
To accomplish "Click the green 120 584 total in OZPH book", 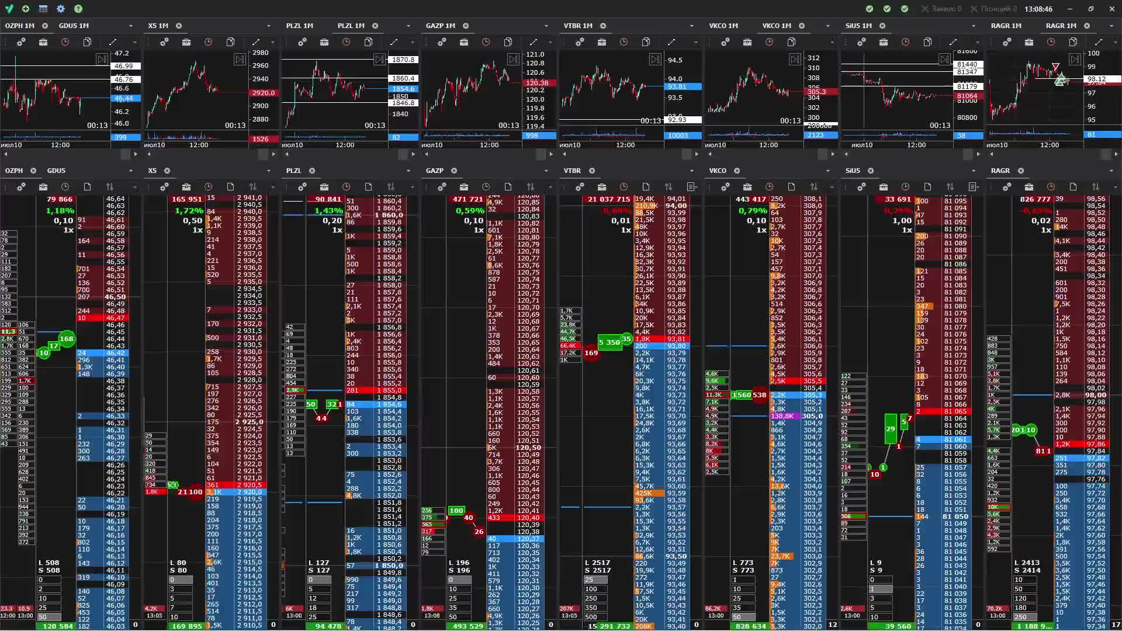I will (x=57, y=626).
